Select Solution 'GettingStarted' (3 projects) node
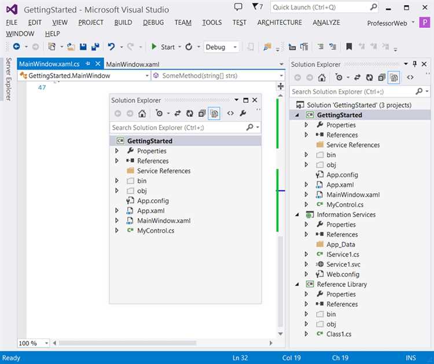This screenshot has height=364, width=434. (x=359, y=105)
